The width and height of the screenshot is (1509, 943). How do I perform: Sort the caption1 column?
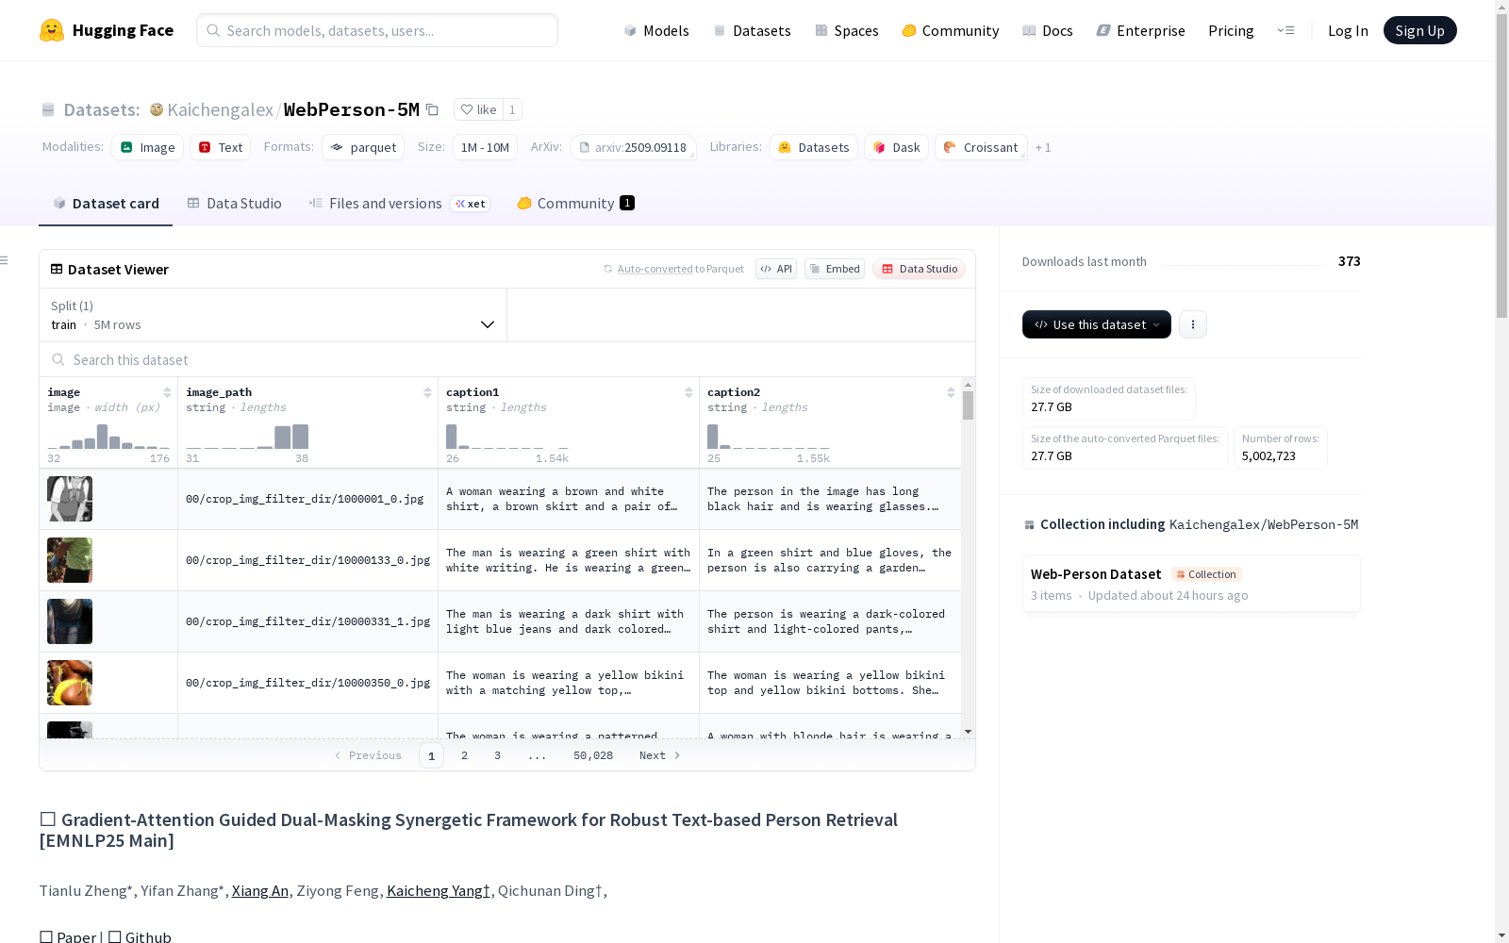pos(688,392)
